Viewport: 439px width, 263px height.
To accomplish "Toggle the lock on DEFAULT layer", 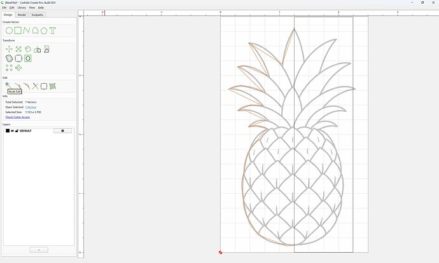I will point(17,131).
